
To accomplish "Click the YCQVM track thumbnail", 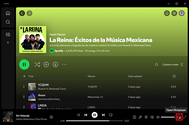I will pyautogui.click(x=32, y=87).
